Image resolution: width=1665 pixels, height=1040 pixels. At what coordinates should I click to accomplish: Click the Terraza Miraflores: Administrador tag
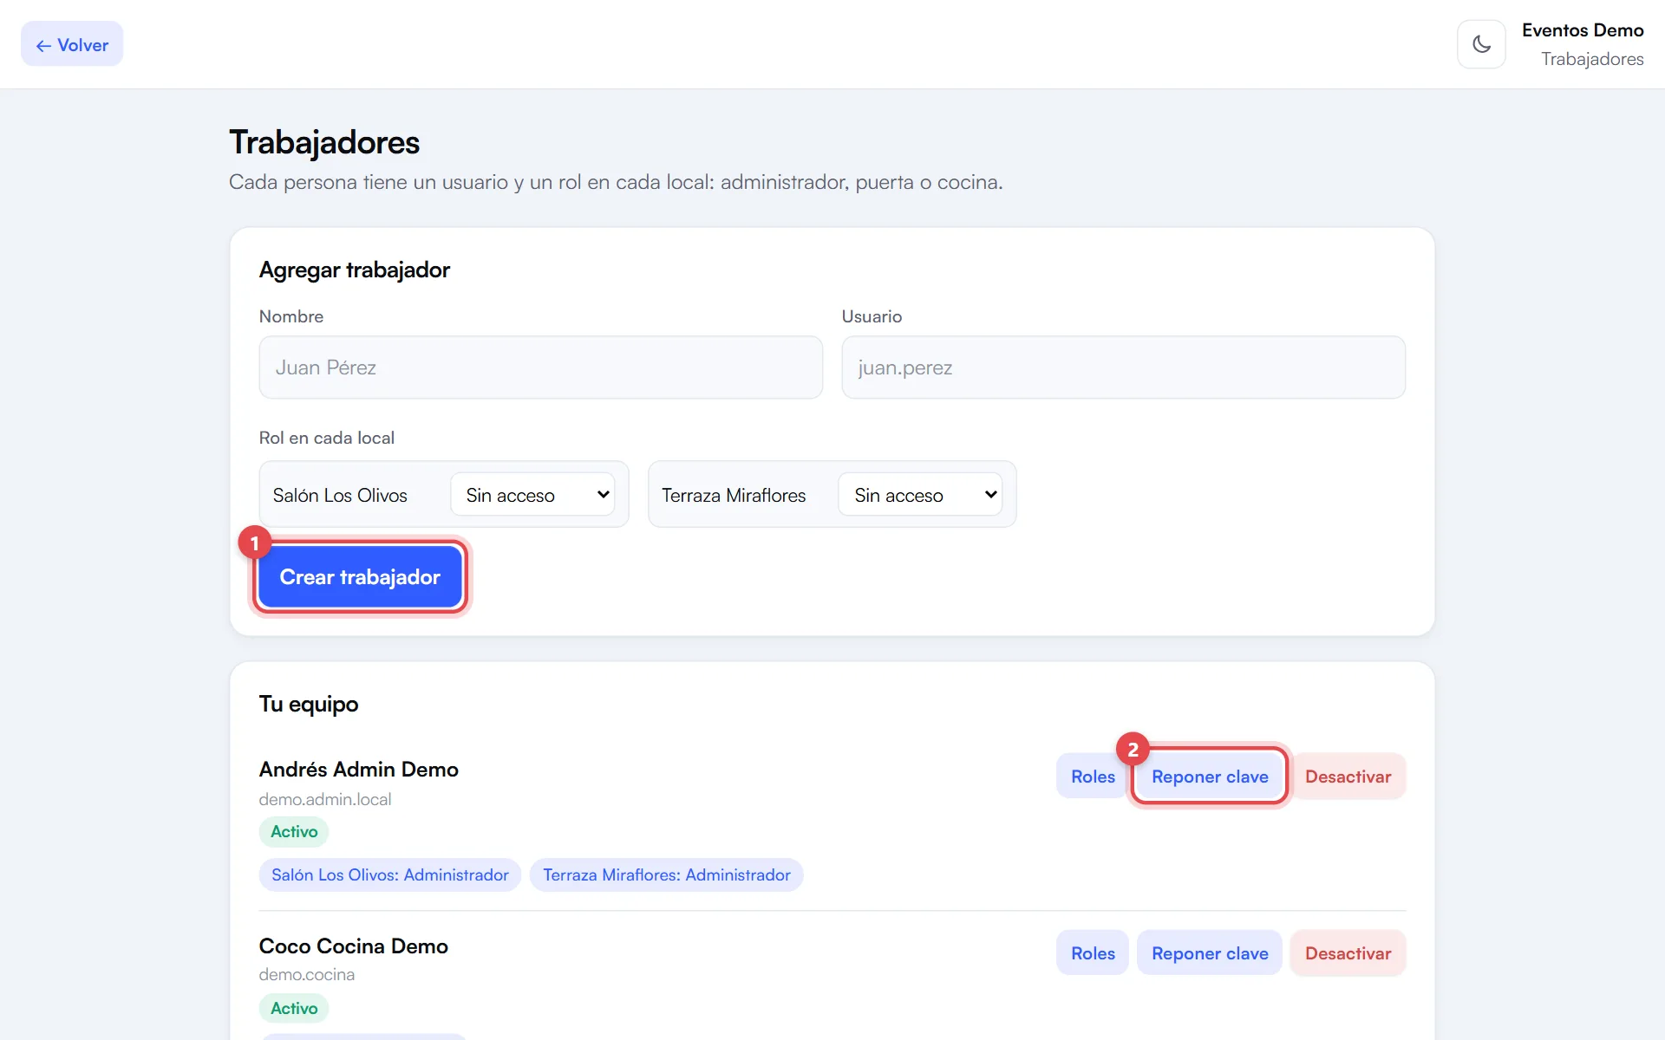(667, 875)
